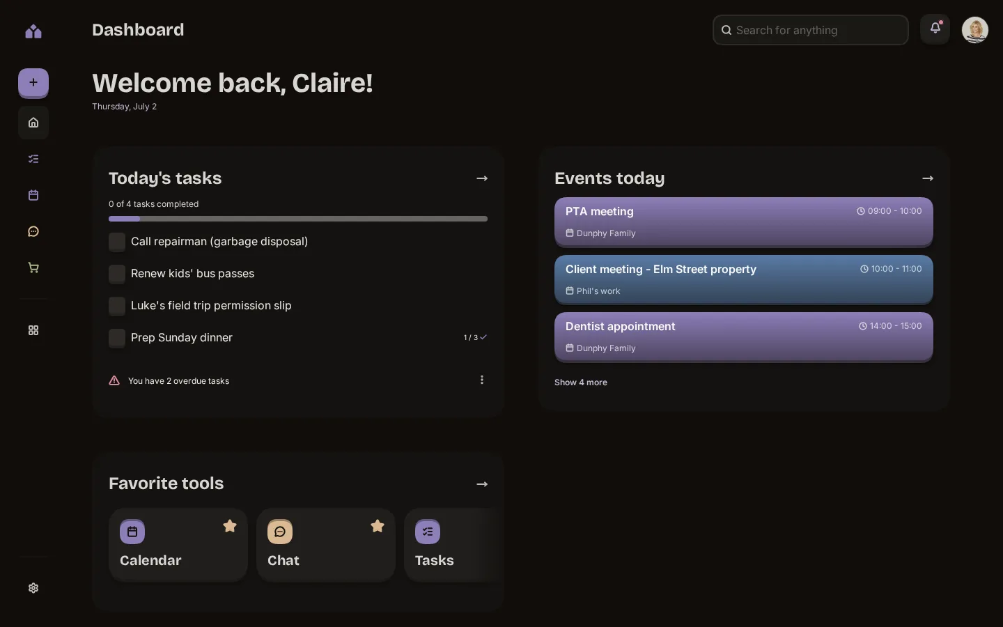Click the tasks progress bar
Screen dimensions: 1003x627
(x=298, y=219)
